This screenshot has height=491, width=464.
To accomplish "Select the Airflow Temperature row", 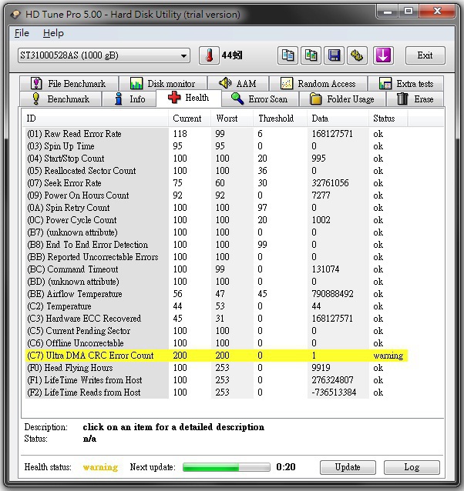I will tap(217, 294).
